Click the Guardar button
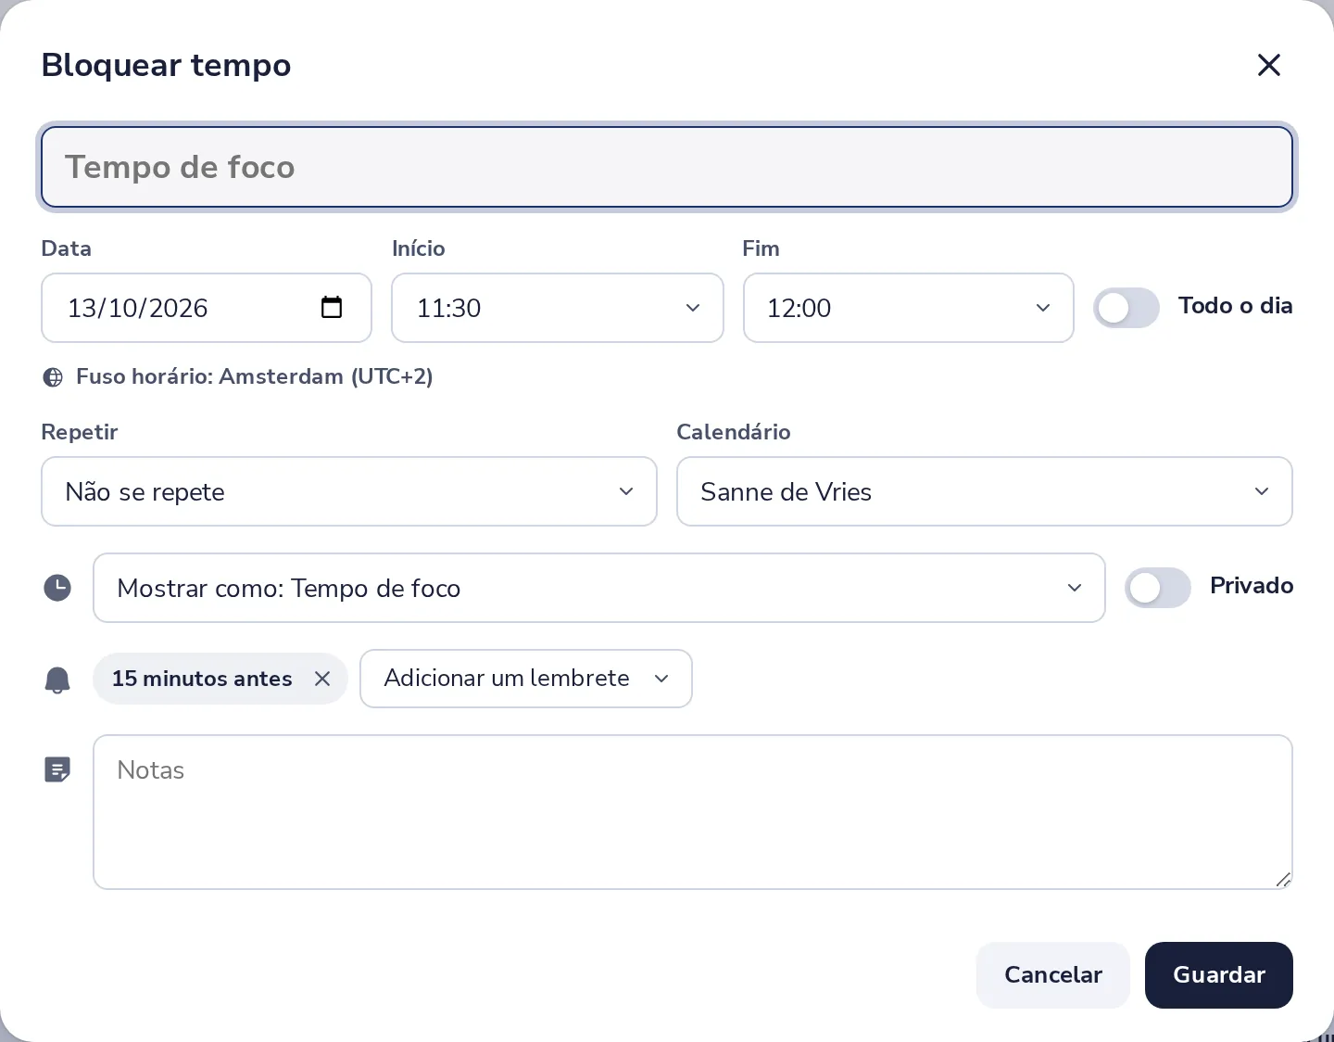The width and height of the screenshot is (1334, 1042). click(1219, 975)
